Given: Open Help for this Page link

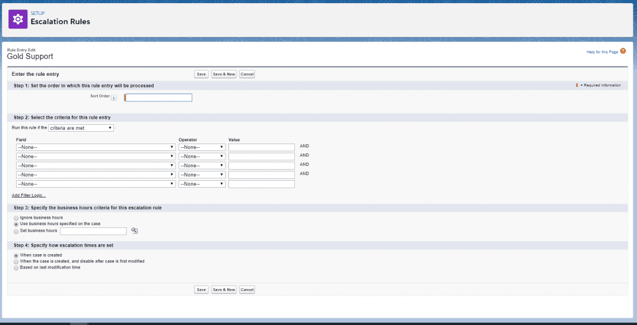Looking at the screenshot, I should pyautogui.click(x=602, y=52).
